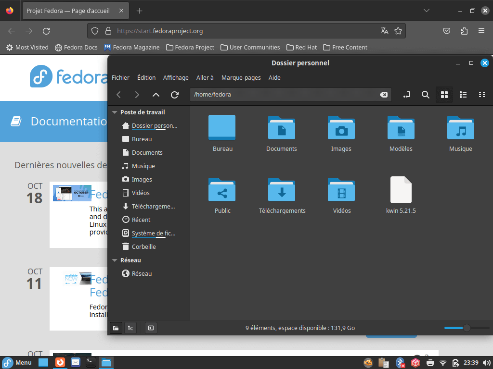Toggle location entry mode button
493x369 pixels.
pyautogui.click(x=407, y=95)
